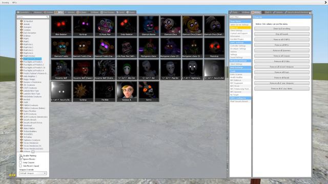Open the Drawing menu in top bar
Screen dimensions: 328x184
[x=5, y=3]
